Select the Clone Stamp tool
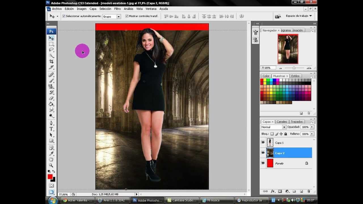 click(x=51, y=87)
